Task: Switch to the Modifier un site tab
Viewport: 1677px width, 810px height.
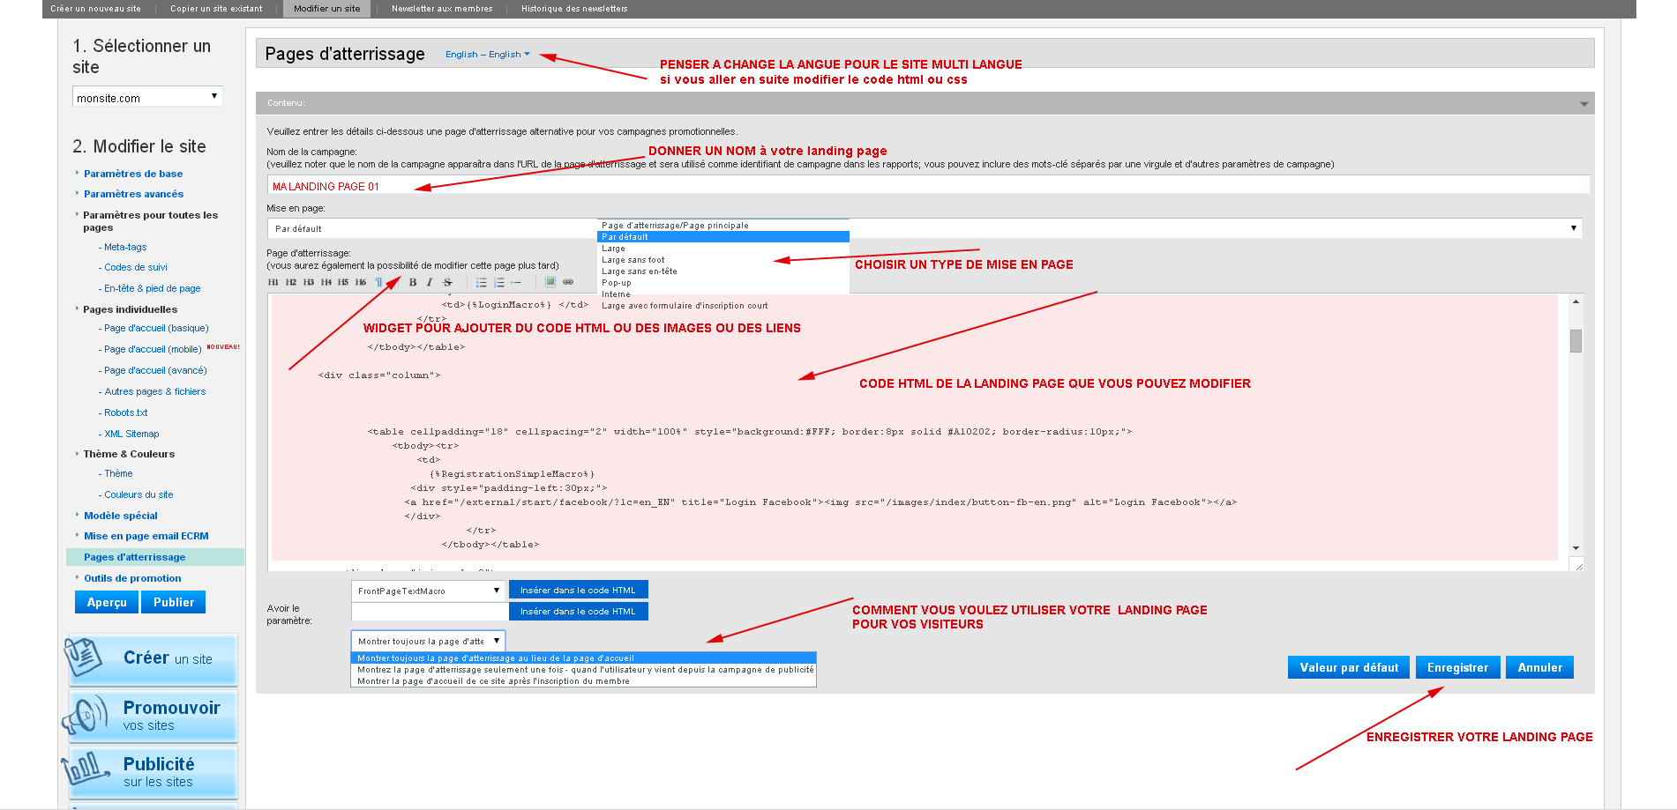Action: point(326,9)
